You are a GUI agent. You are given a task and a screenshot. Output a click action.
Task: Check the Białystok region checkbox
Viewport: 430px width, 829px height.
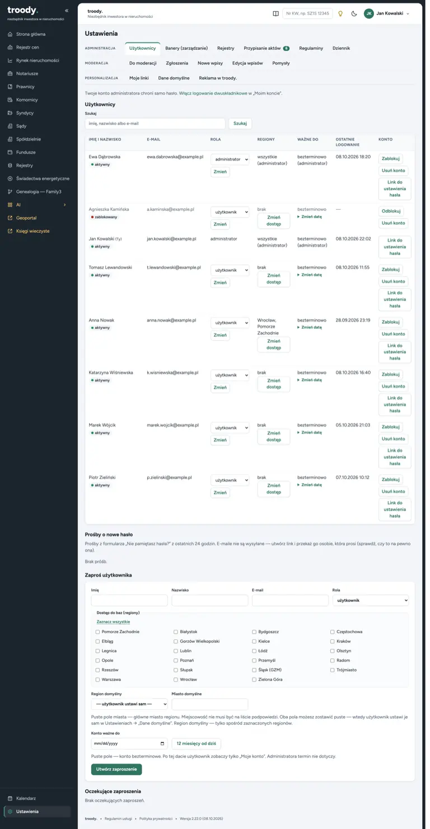(x=176, y=632)
